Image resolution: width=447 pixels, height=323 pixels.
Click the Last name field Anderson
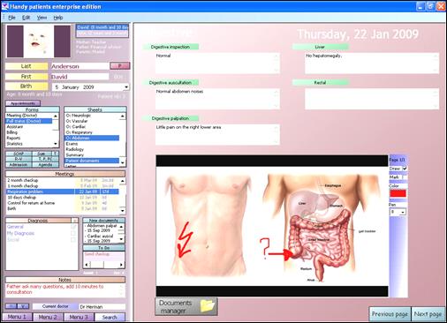80,66
